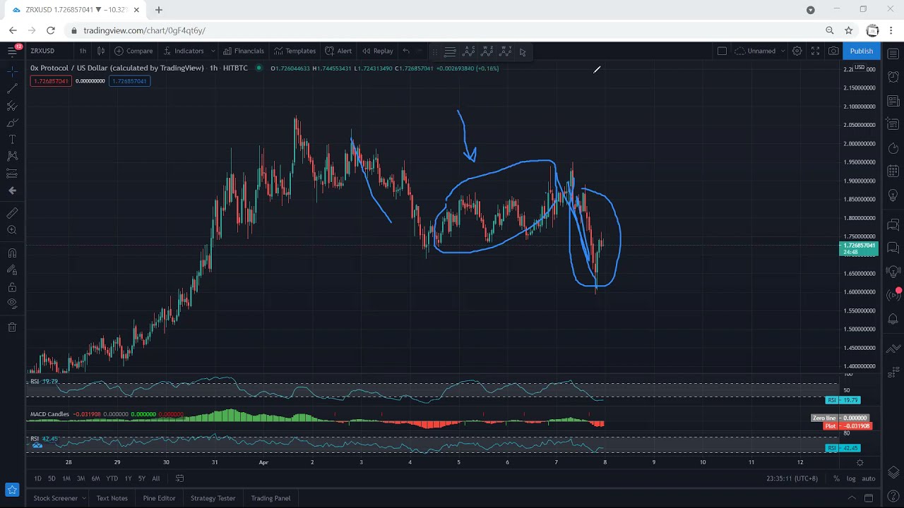This screenshot has width=904, height=508.
Task: Toggle auto scale mode
Action: (869, 478)
